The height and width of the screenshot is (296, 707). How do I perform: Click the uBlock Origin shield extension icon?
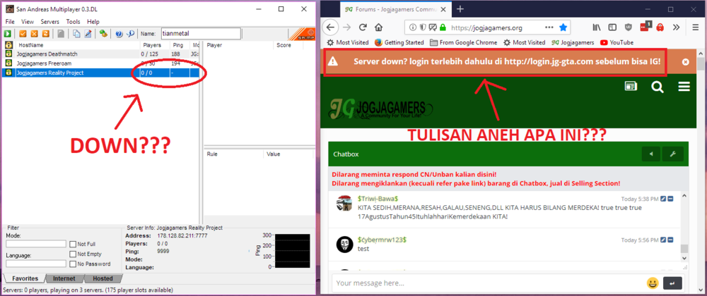pos(628,27)
